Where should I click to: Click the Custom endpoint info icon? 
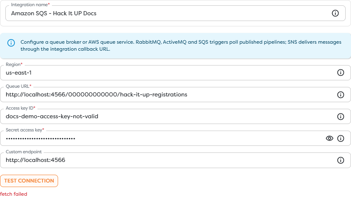(340, 160)
